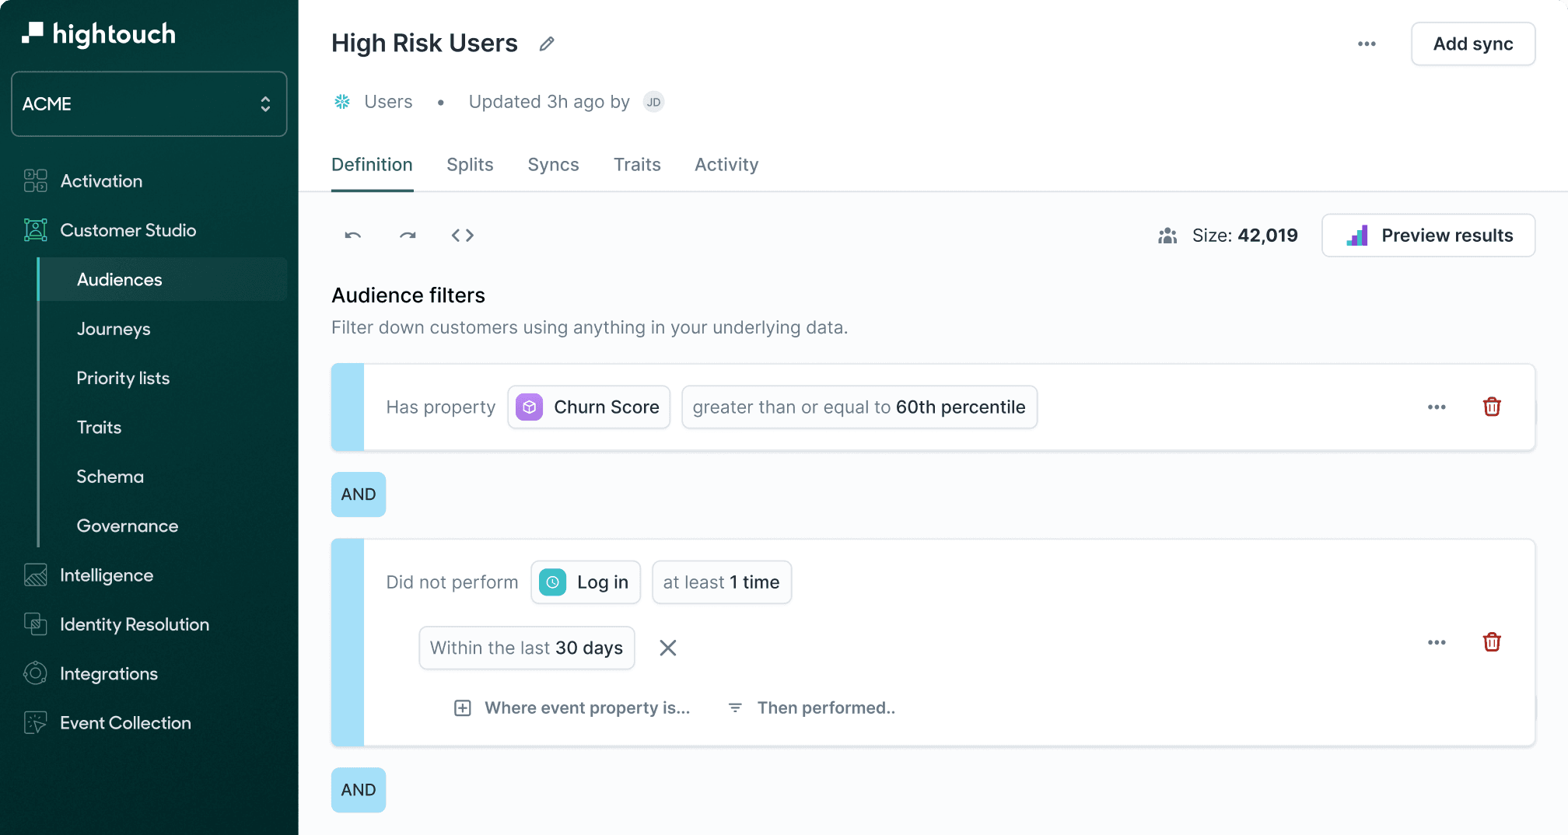The height and width of the screenshot is (835, 1568).
Task: Click the clock icon on the Log in event
Action: [551, 582]
